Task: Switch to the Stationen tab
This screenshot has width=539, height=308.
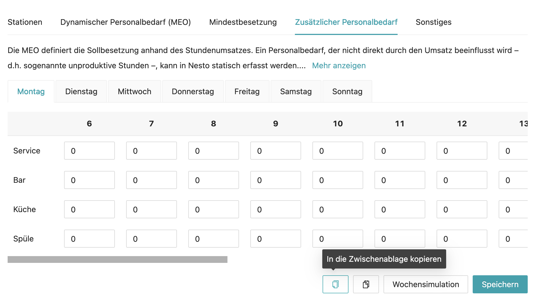Action: [x=25, y=22]
